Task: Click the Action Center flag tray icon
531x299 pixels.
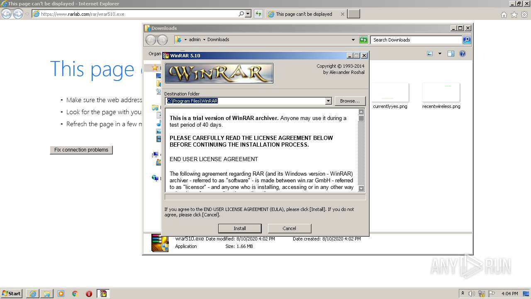Action: tap(492, 293)
